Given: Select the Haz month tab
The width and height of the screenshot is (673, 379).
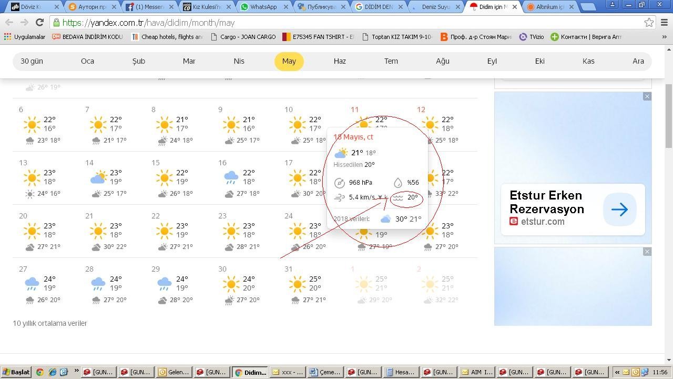Looking at the screenshot, I should (x=340, y=61).
